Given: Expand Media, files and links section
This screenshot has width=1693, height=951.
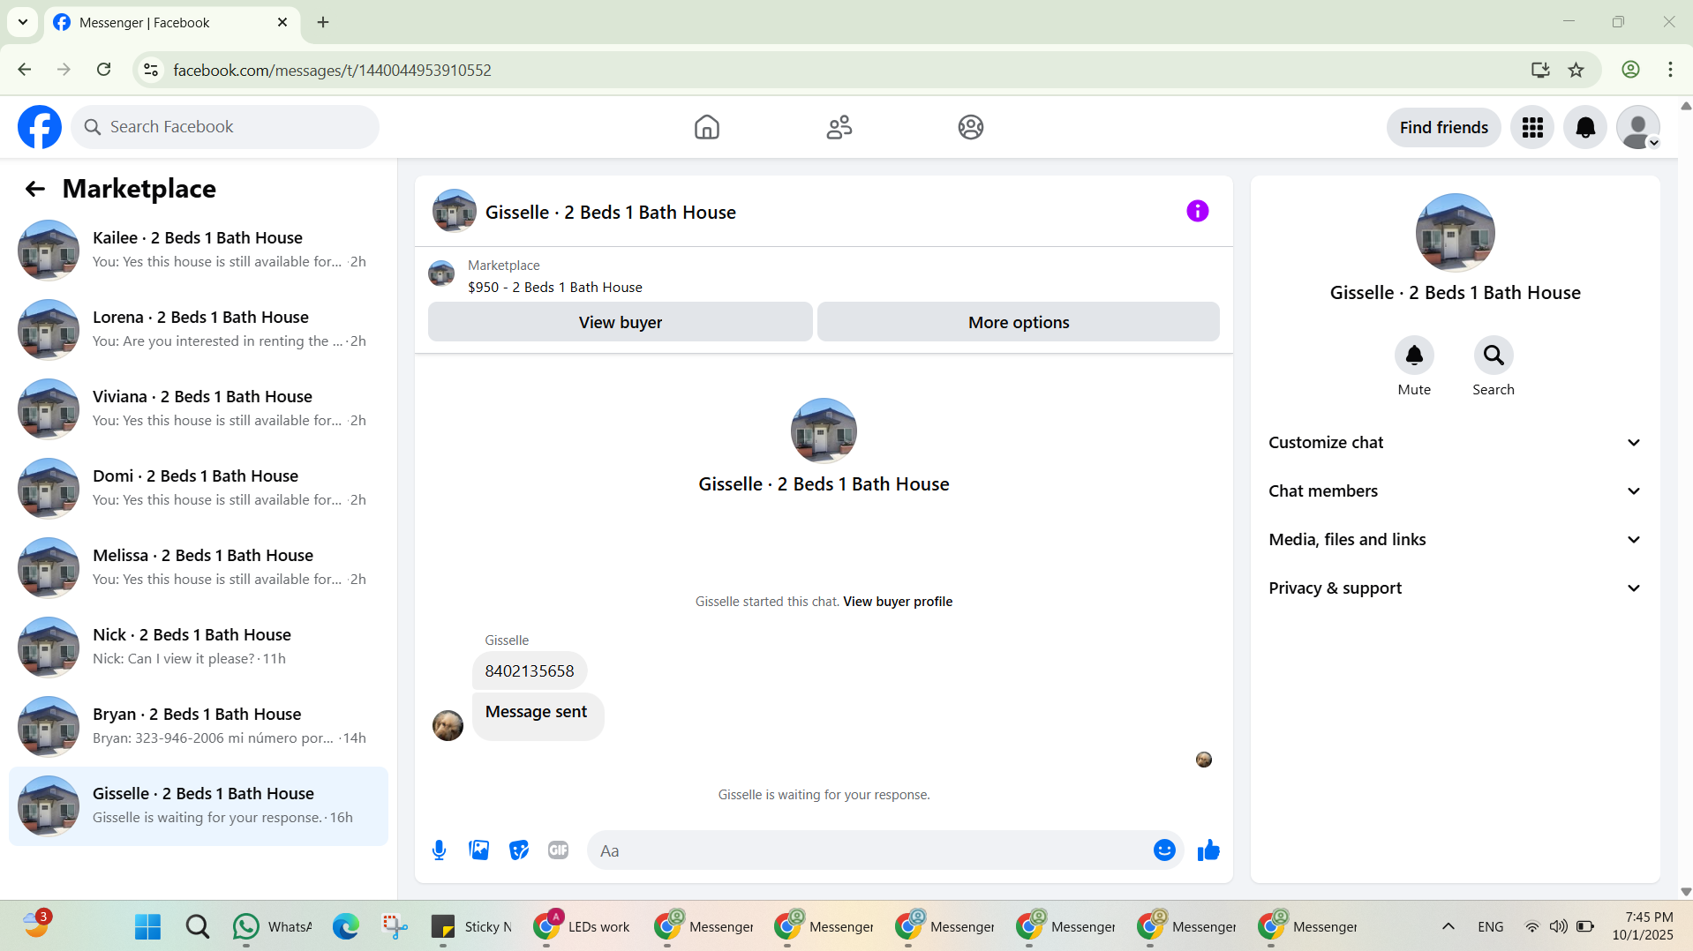Looking at the screenshot, I should (1455, 540).
